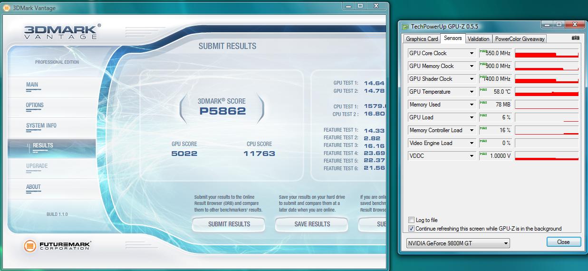Click the CPU Score 11763 value

[x=259, y=153]
